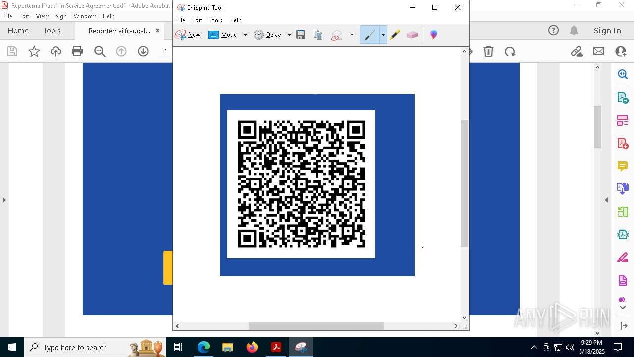Expand the Mode dropdown arrow
The image size is (634, 357).
click(245, 35)
